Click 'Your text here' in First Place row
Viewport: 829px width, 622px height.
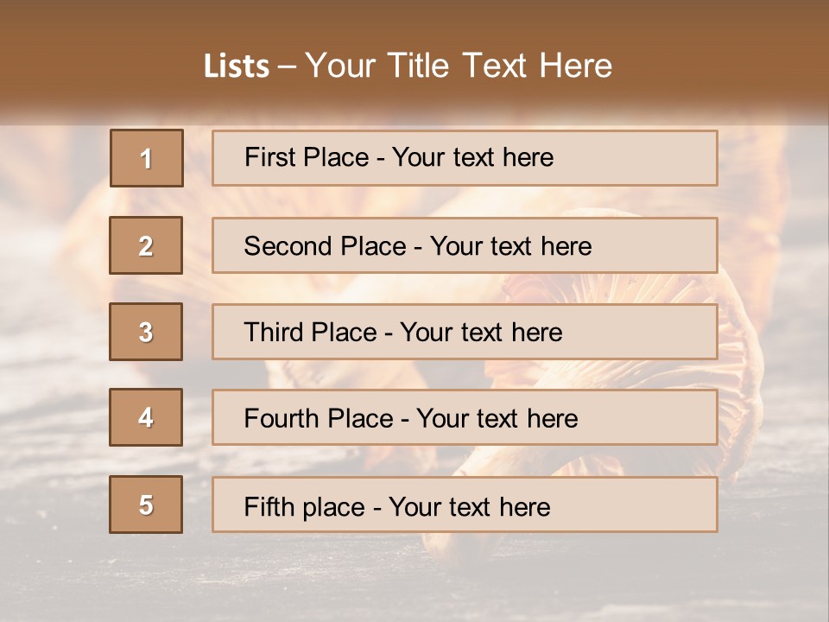[x=472, y=157]
